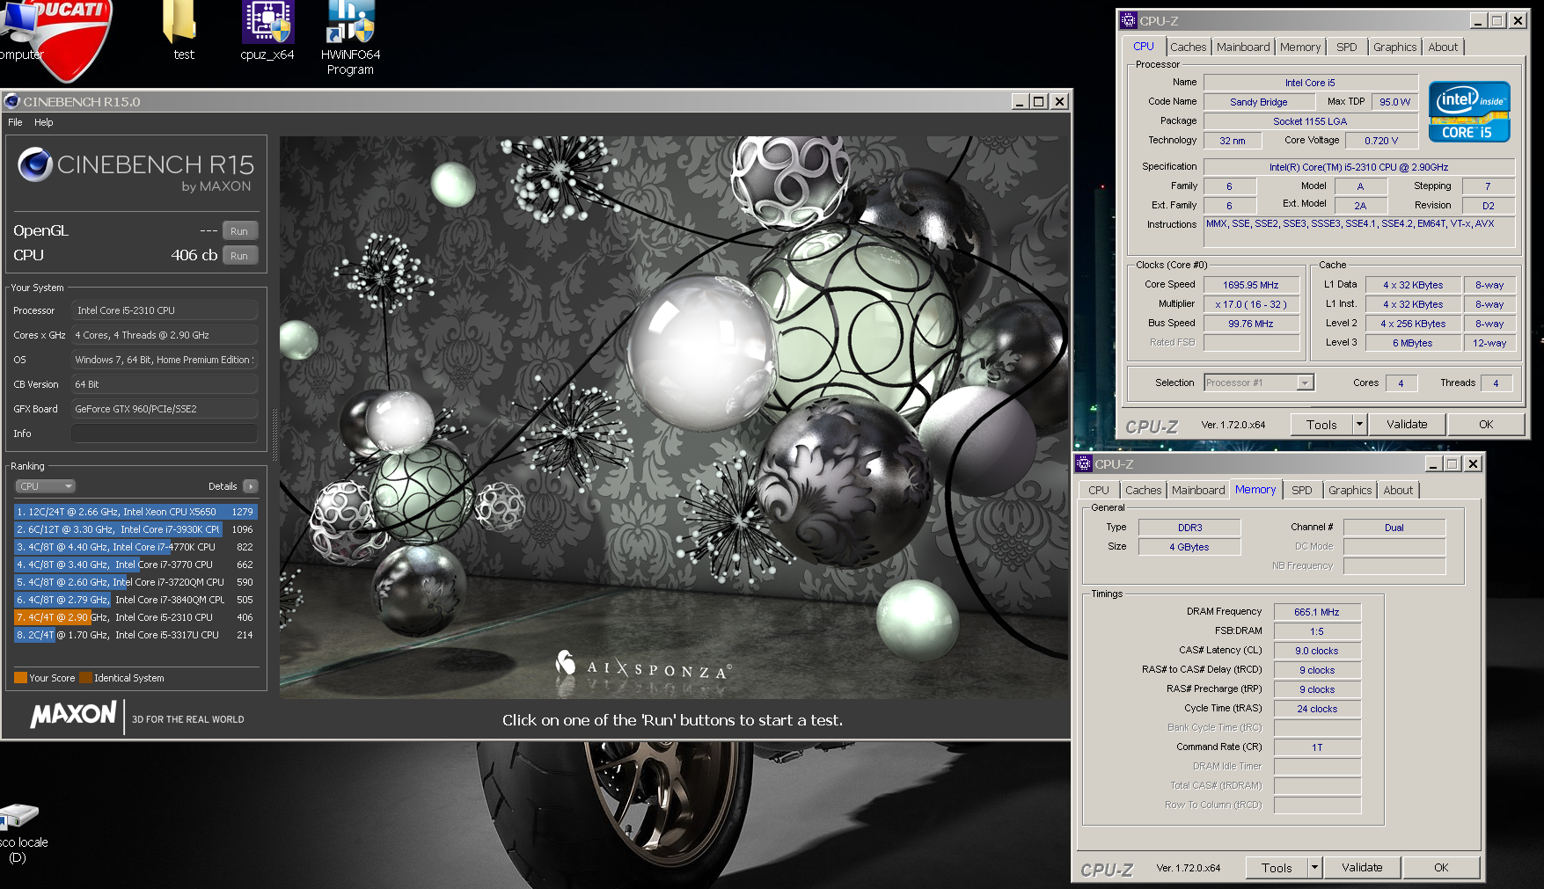Click OK button in lower CPU-Z

(x=1441, y=868)
